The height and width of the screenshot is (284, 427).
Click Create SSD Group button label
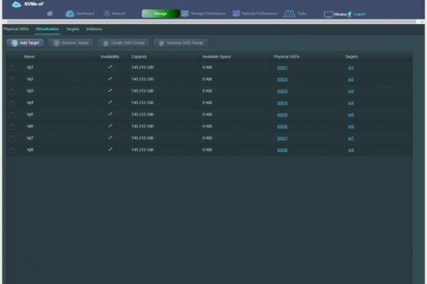[128, 43]
